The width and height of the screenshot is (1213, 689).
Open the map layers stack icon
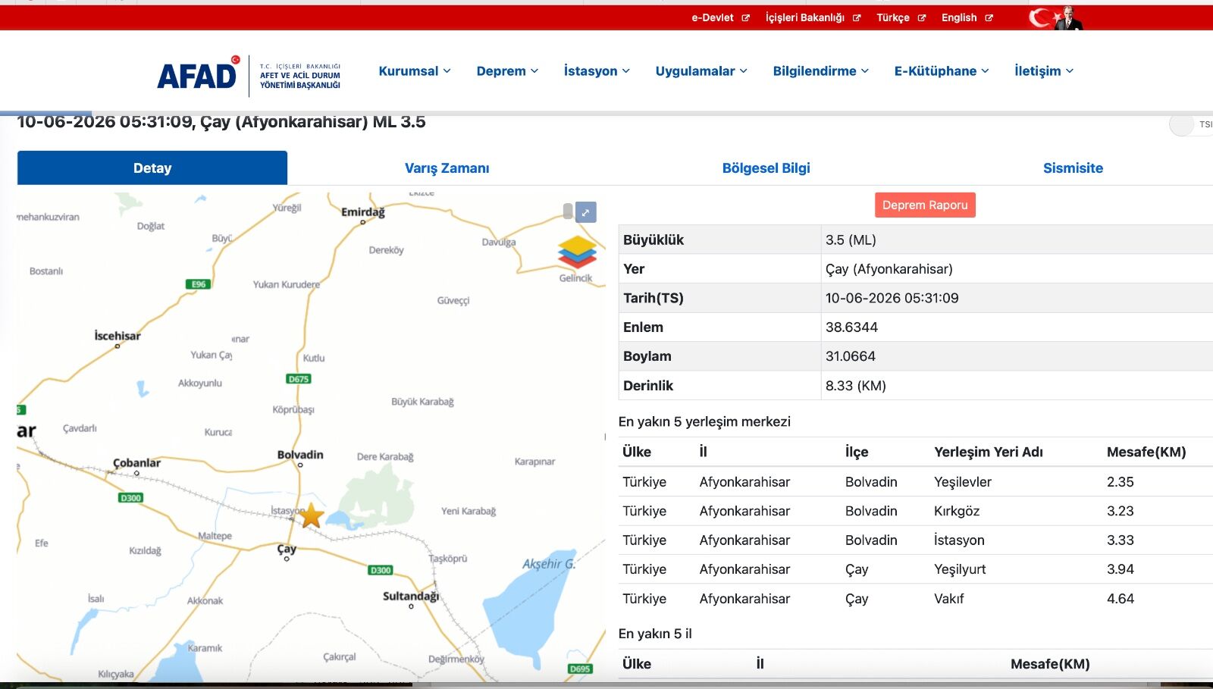577,252
